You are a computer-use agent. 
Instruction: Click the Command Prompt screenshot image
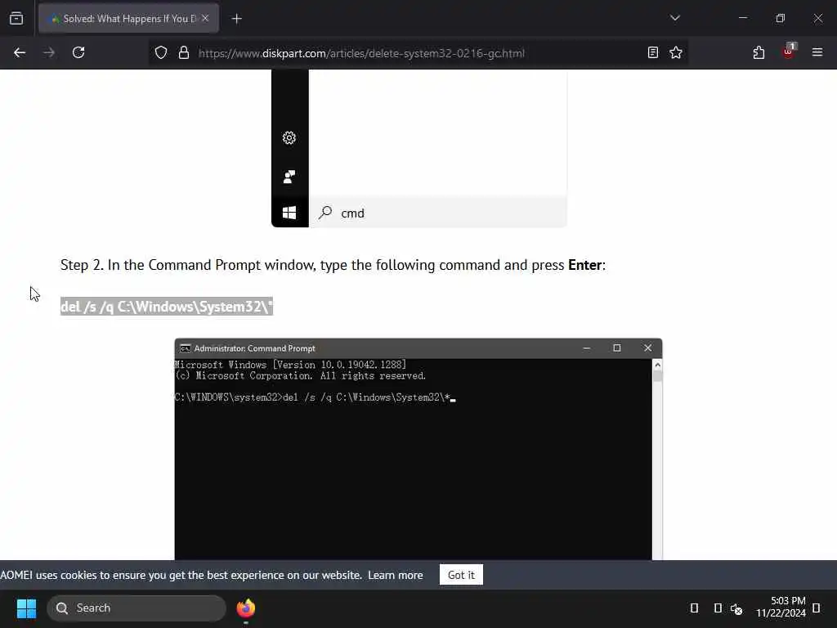coord(418,449)
